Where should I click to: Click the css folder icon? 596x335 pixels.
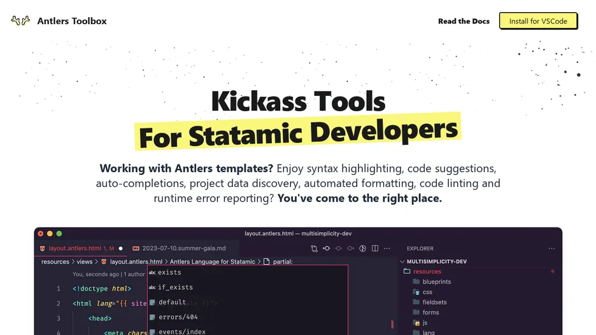point(416,292)
